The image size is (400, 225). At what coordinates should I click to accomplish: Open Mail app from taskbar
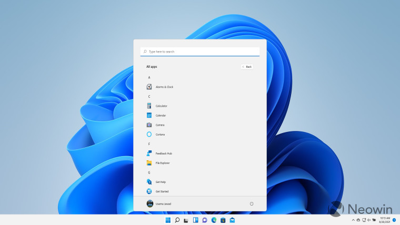(232, 220)
